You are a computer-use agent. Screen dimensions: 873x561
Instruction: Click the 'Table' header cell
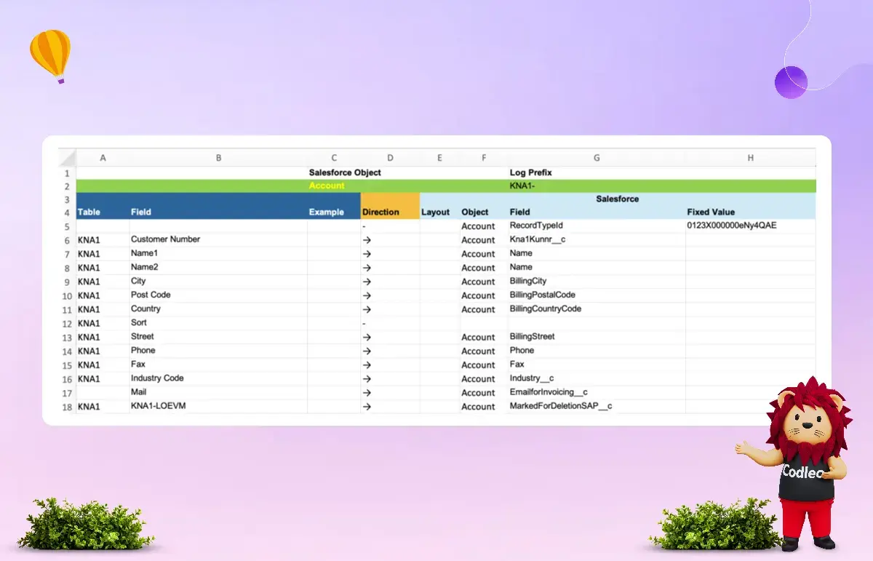[x=103, y=212]
